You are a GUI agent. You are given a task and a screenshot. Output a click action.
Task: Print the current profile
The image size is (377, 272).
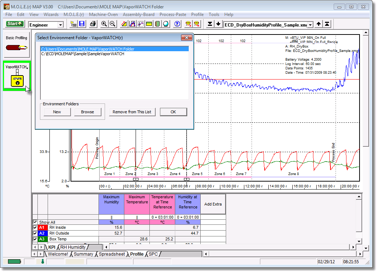tap(93, 24)
